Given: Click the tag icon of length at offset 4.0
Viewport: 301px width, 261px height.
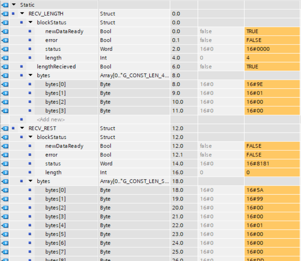Looking at the screenshot, I should (x=5, y=58).
